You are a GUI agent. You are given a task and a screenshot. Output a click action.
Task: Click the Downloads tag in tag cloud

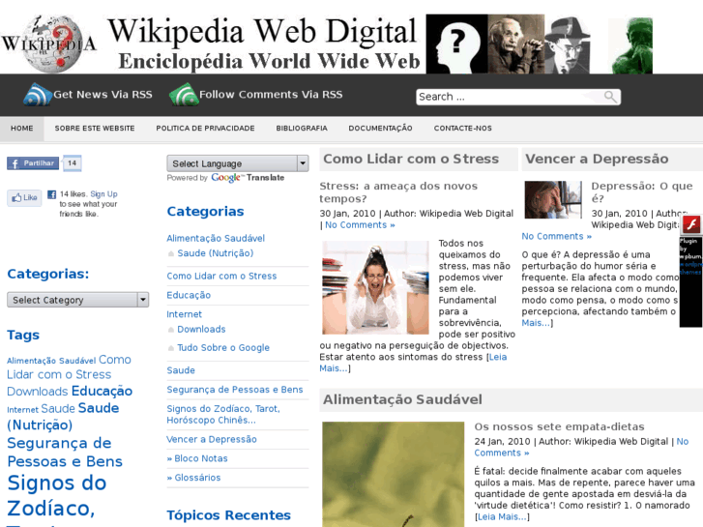(x=37, y=392)
